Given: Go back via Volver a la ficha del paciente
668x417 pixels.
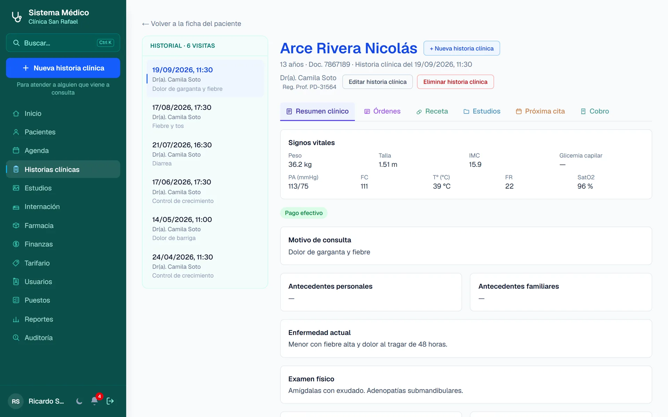Looking at the screenshot, I should (x=192, y=24).
